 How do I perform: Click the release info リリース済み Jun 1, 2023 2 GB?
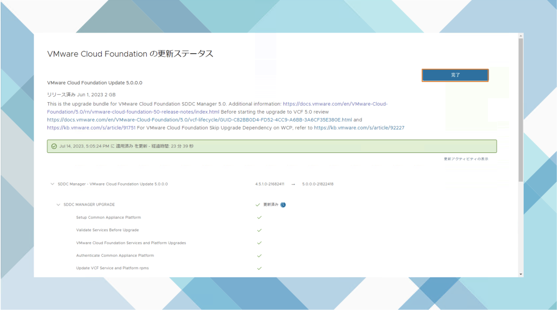82,95
